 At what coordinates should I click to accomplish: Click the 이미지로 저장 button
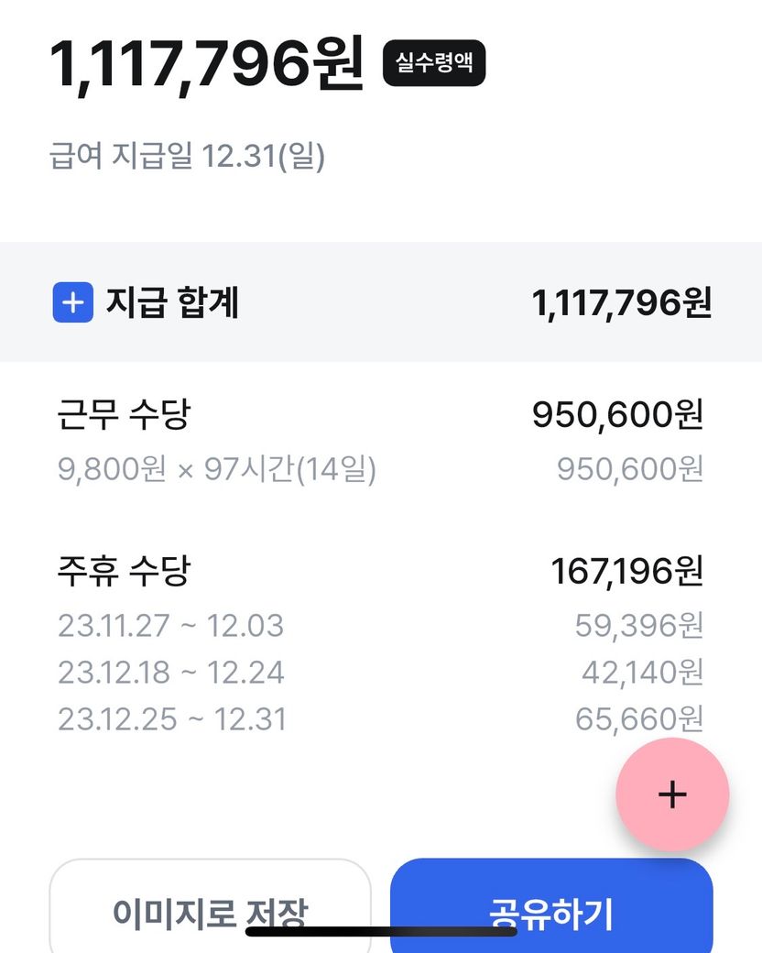210,911
